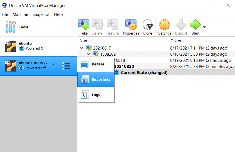235x152 pixels.
Task: Open snapshot Properties
Action: click(x=131, y=27)
